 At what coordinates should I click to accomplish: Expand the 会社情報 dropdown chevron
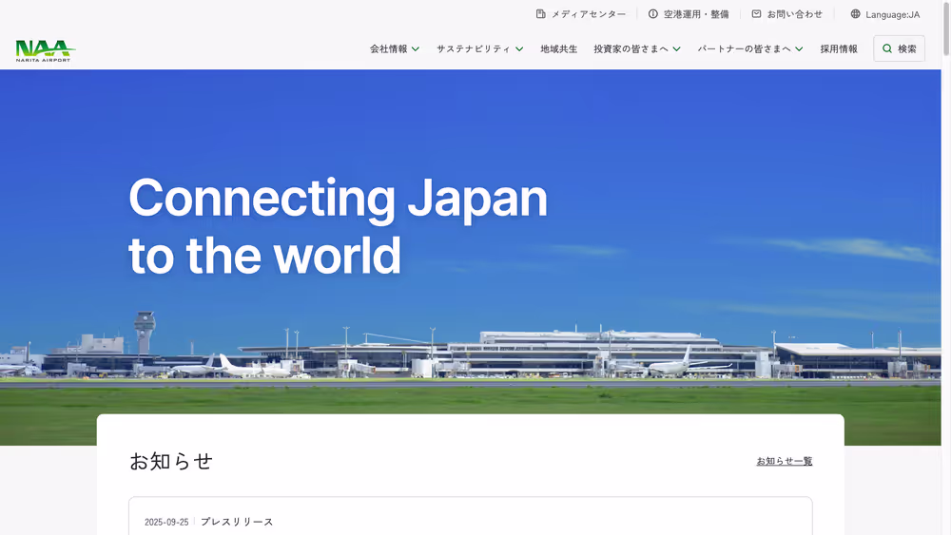click(416, 49)
